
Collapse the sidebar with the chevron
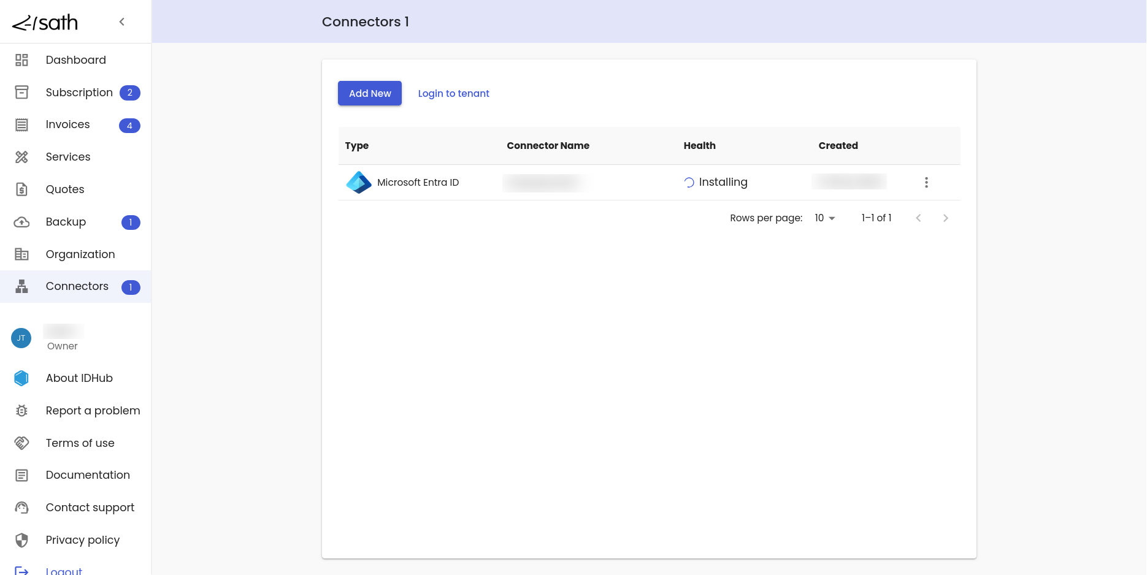[x=122, y=22]
